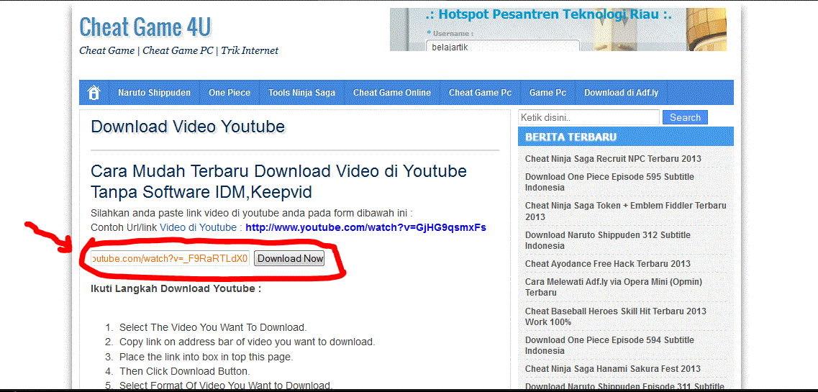Click step 'Copy link on address bar of video'
The height and width of the screenshot is (392, 818).
(x=247, y=342)
